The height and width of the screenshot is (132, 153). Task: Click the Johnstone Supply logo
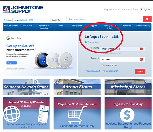[23, 9]
